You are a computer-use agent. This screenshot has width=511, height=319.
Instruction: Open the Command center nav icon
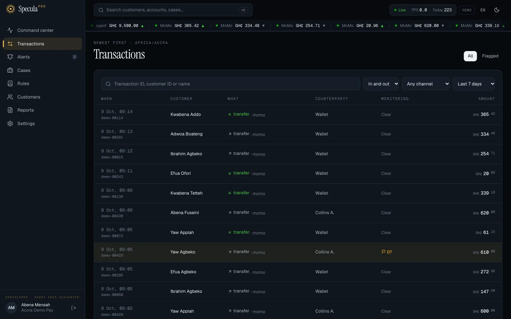pos(10,30)
